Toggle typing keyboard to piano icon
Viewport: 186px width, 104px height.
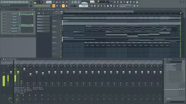[x=54, y=6]
